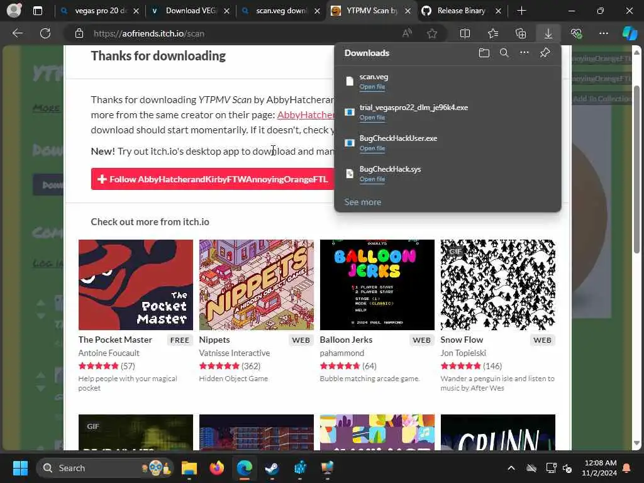Close the YTPMV Scan tab
Image resolution: width=644 pixels, height=483 pixels.
coord(408,11)
